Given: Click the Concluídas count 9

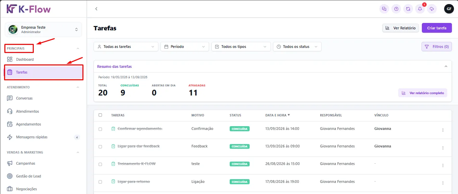Looking at the screenshot, I should coord(123,92).
